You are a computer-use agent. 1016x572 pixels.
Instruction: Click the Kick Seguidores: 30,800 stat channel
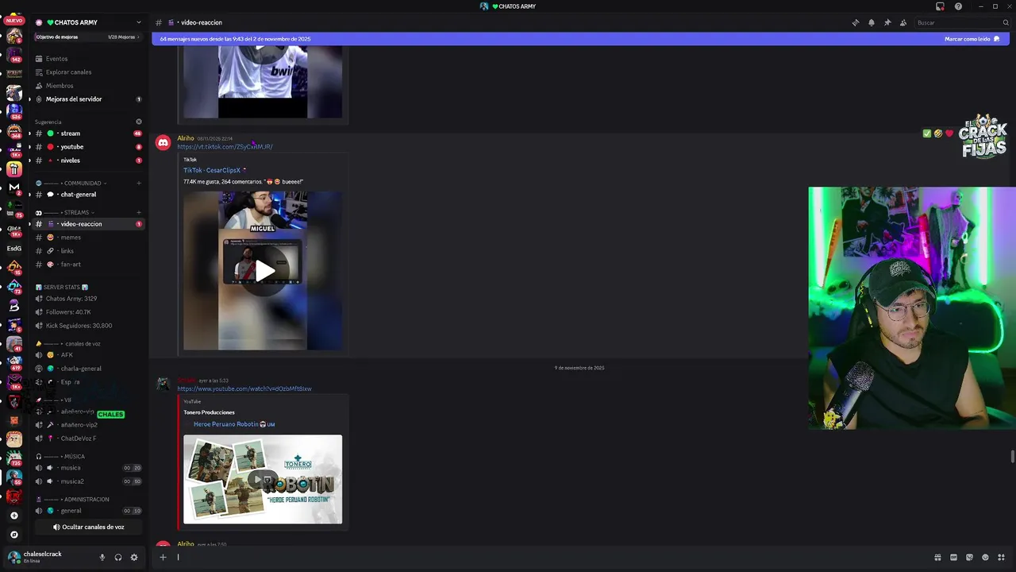coord(88,326)
